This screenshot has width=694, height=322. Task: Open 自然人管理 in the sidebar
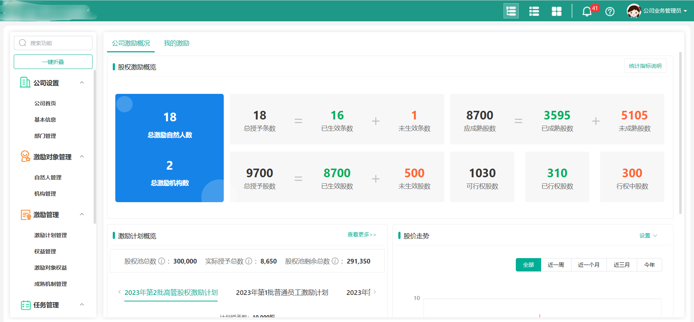[48, 177]
